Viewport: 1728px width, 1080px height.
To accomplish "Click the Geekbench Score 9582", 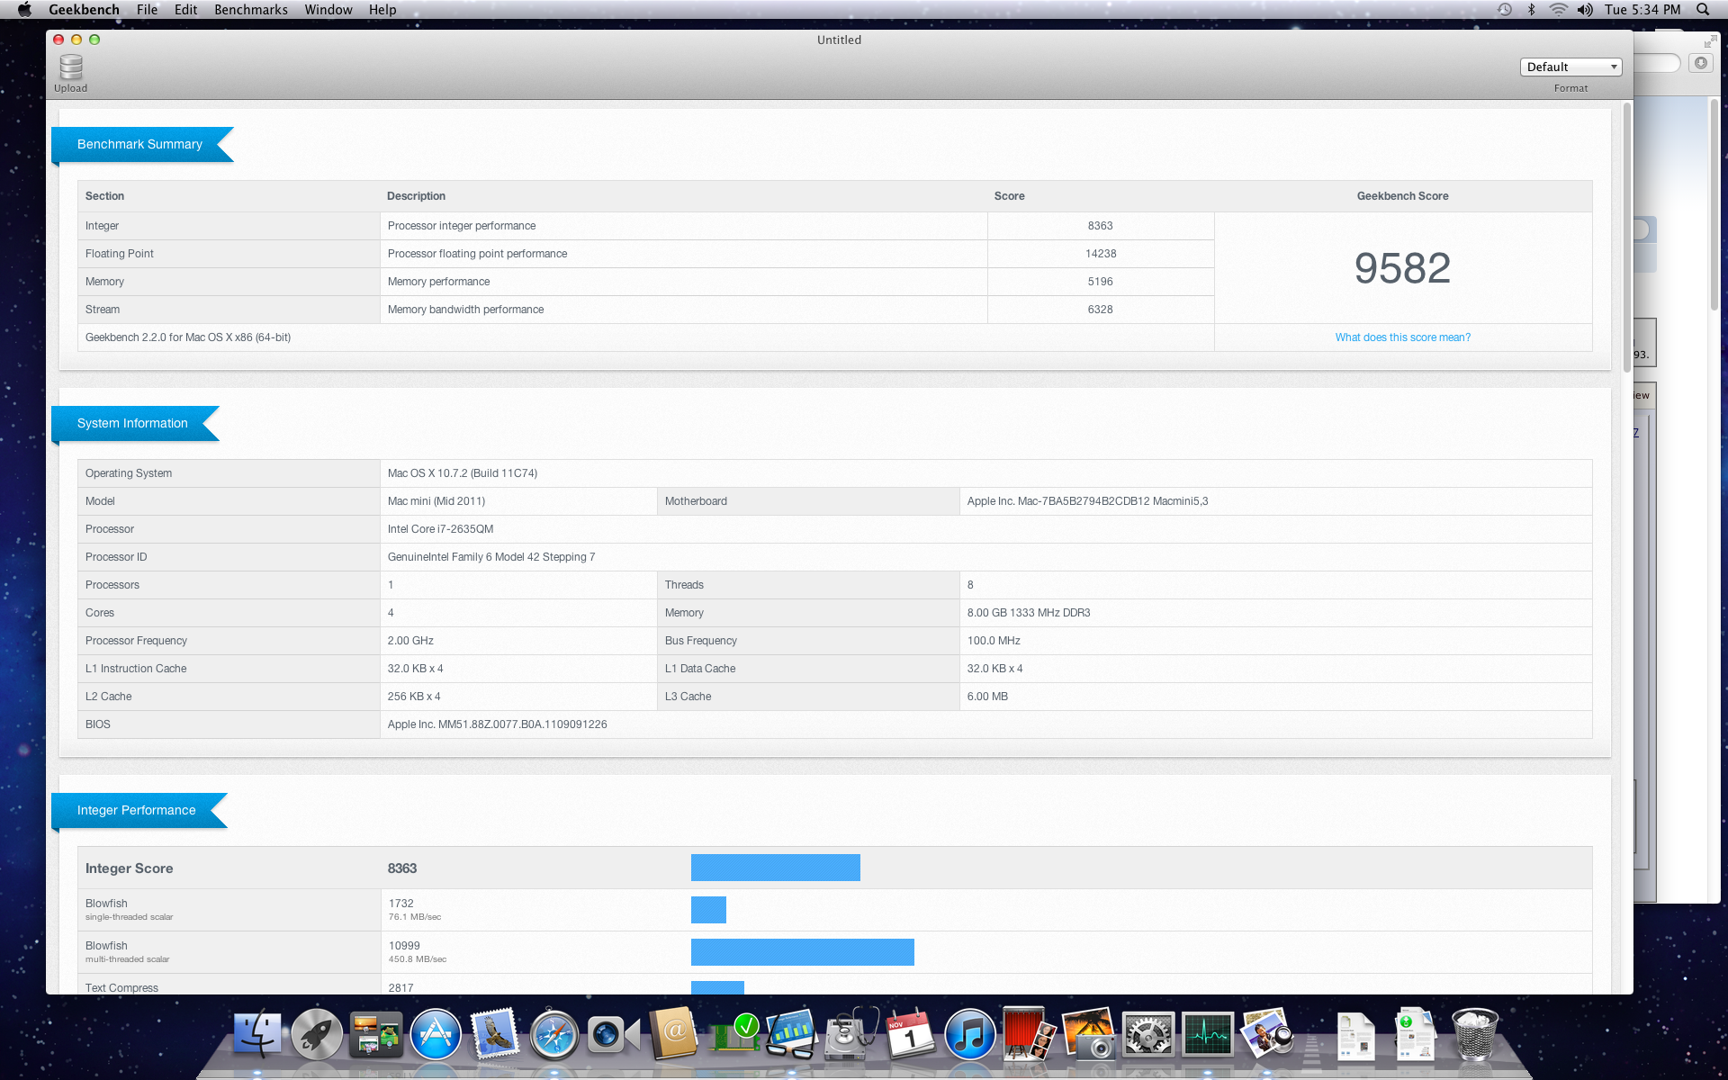I will (x=1402, y=268).
